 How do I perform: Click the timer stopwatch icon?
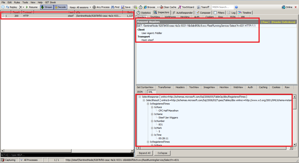[x=140, y=7]
